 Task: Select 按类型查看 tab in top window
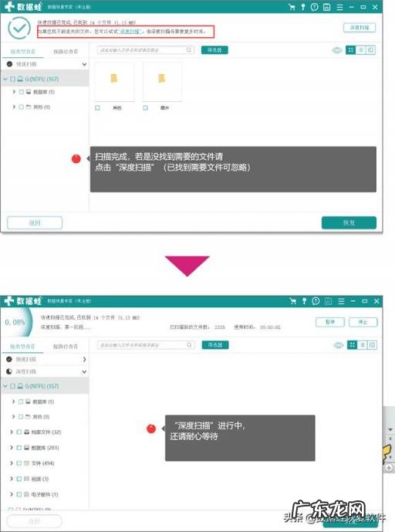tap(22, 52)
